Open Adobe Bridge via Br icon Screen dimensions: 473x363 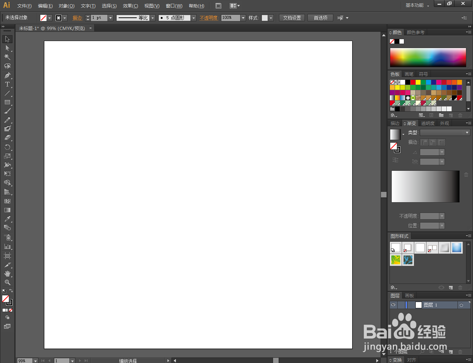(218, 6)
